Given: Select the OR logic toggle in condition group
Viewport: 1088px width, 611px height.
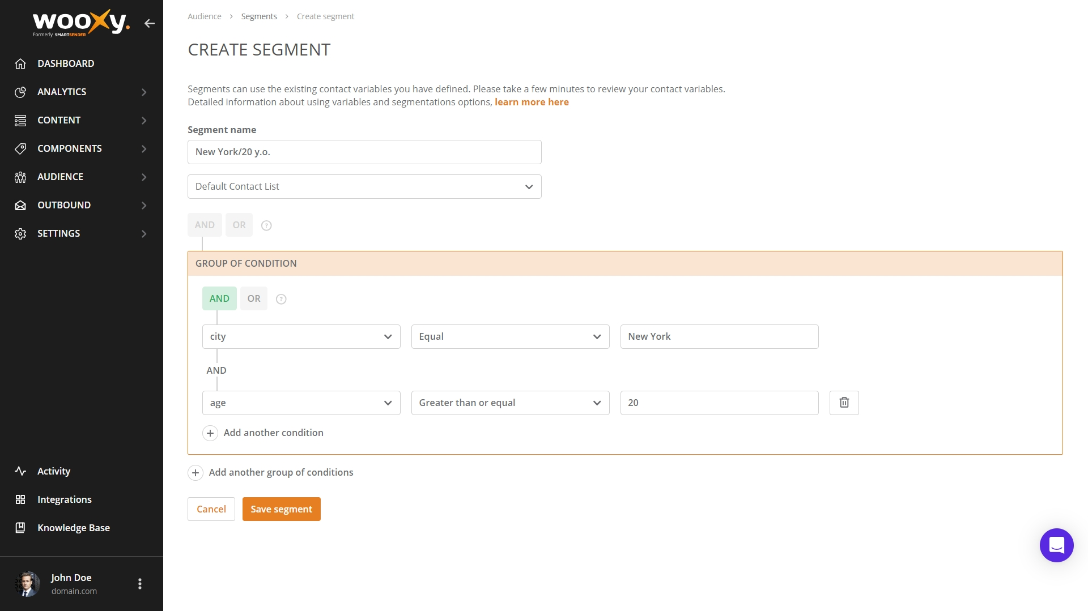Looking at the screenshot, I should [x=253, y=298].
